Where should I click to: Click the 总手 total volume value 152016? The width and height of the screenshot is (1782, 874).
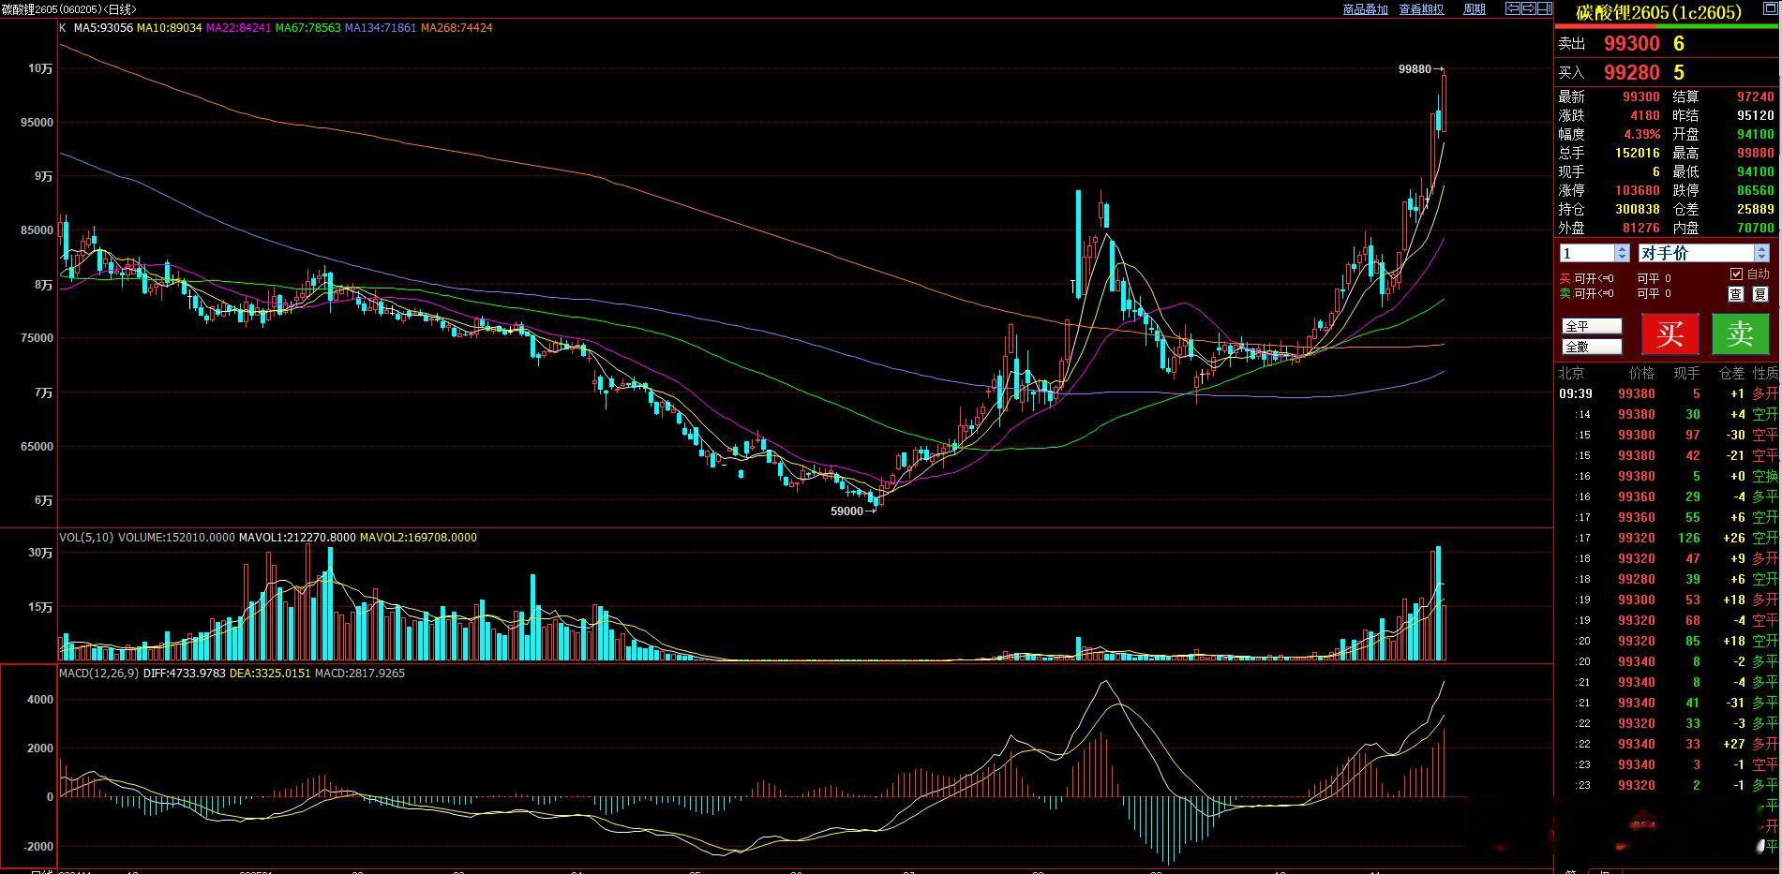point(1638,153)
